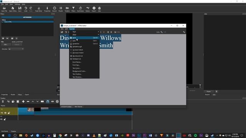
Task: Choose Bold from the Format menu
Action: (84, 38)
